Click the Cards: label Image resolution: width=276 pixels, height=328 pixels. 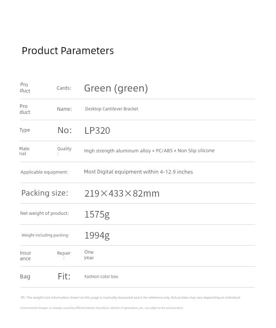[64, 88]
